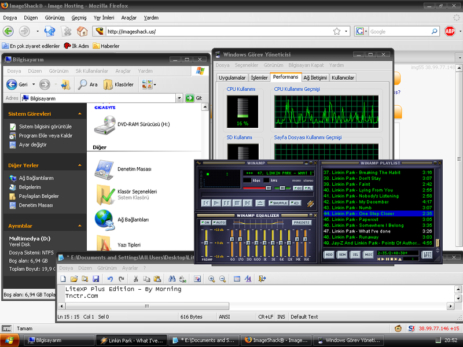Stop playback in the Winamp main window
The width and height of the screenshot is (463, 347).
(237, 203)
